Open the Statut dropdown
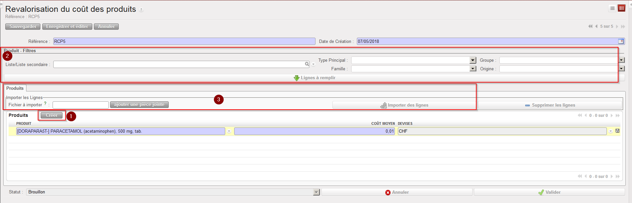The image size is (632, 203). 316,192
